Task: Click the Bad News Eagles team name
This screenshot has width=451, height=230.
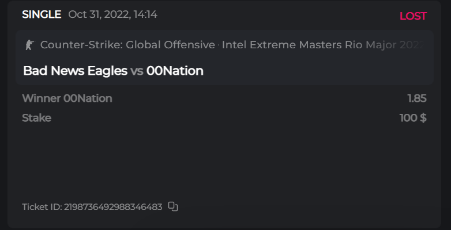Action: (75, 71)
